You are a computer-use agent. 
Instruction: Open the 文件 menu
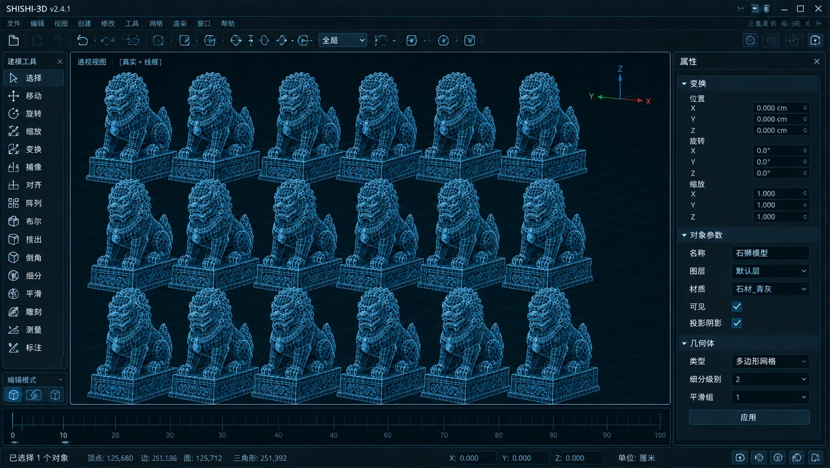13,24
